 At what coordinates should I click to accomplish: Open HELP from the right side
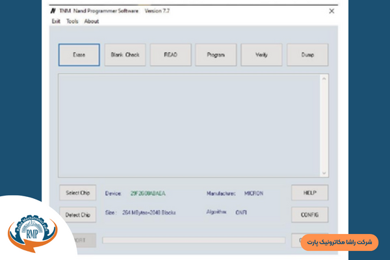click(309, 193)
